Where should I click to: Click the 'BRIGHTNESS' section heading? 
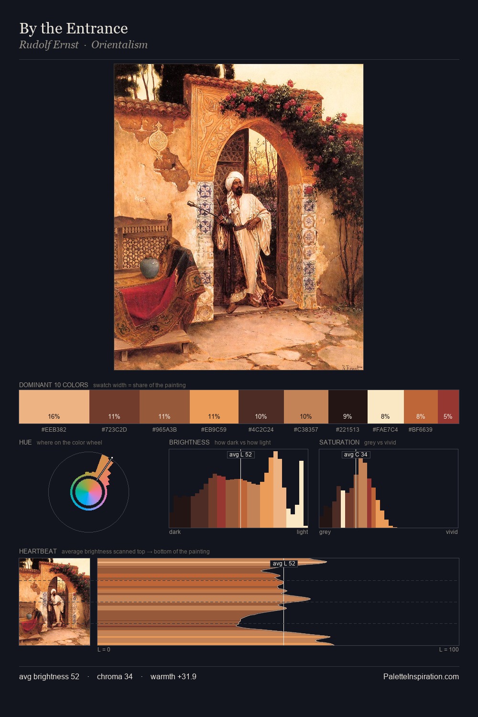(x=189, y=442)
